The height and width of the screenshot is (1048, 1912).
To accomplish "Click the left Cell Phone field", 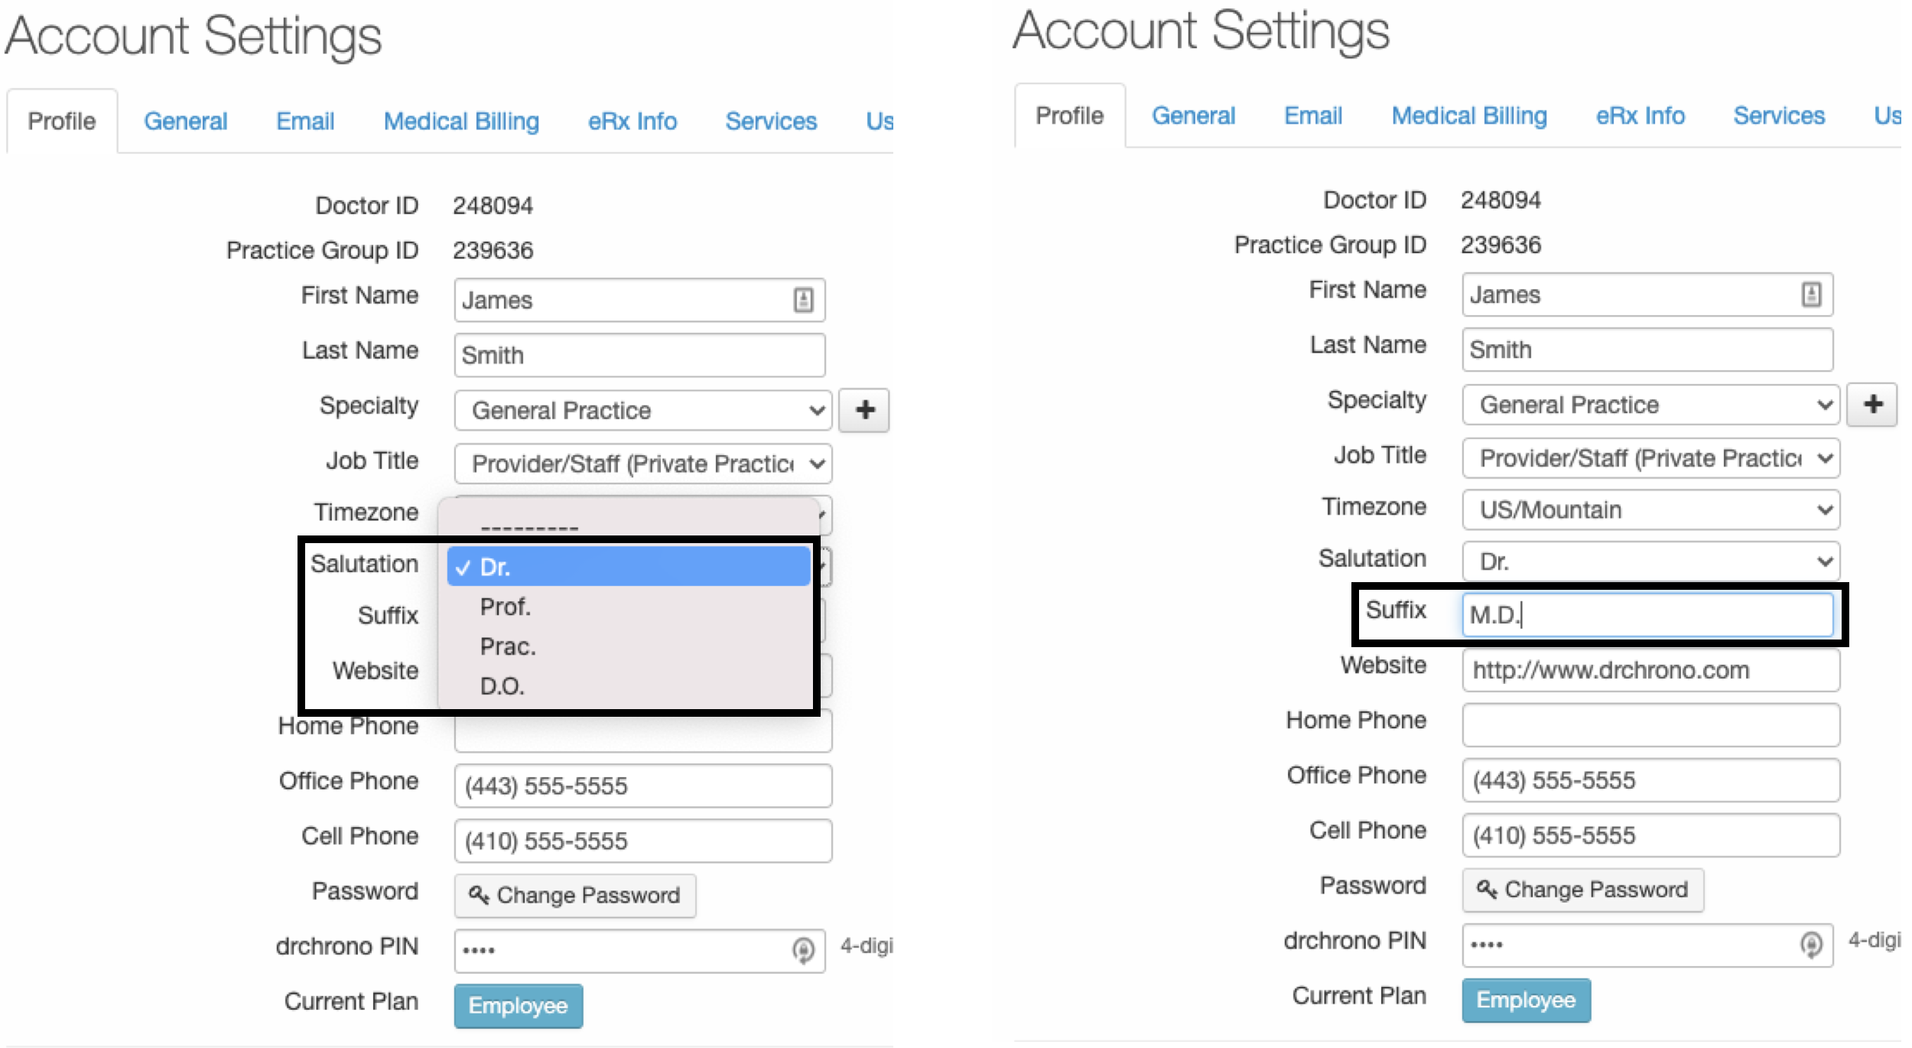I will coord(643,841).
